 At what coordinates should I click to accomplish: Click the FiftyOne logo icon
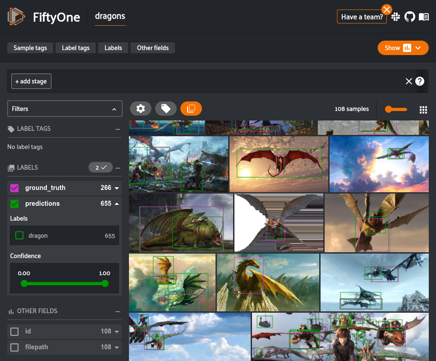coord(16,17)
